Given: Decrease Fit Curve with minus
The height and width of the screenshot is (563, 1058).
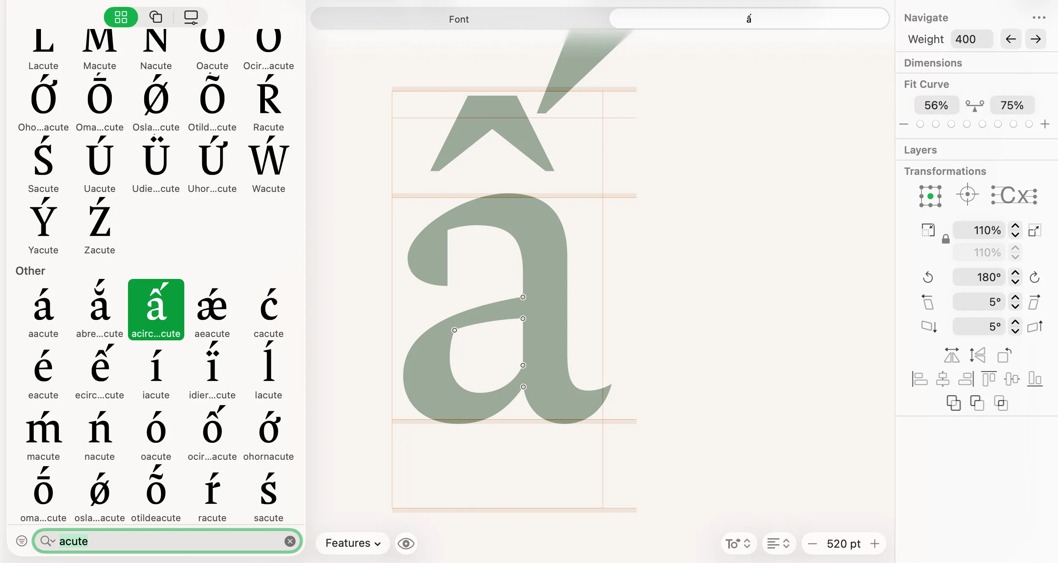Looking at the screenshot, I should (904, 124).
